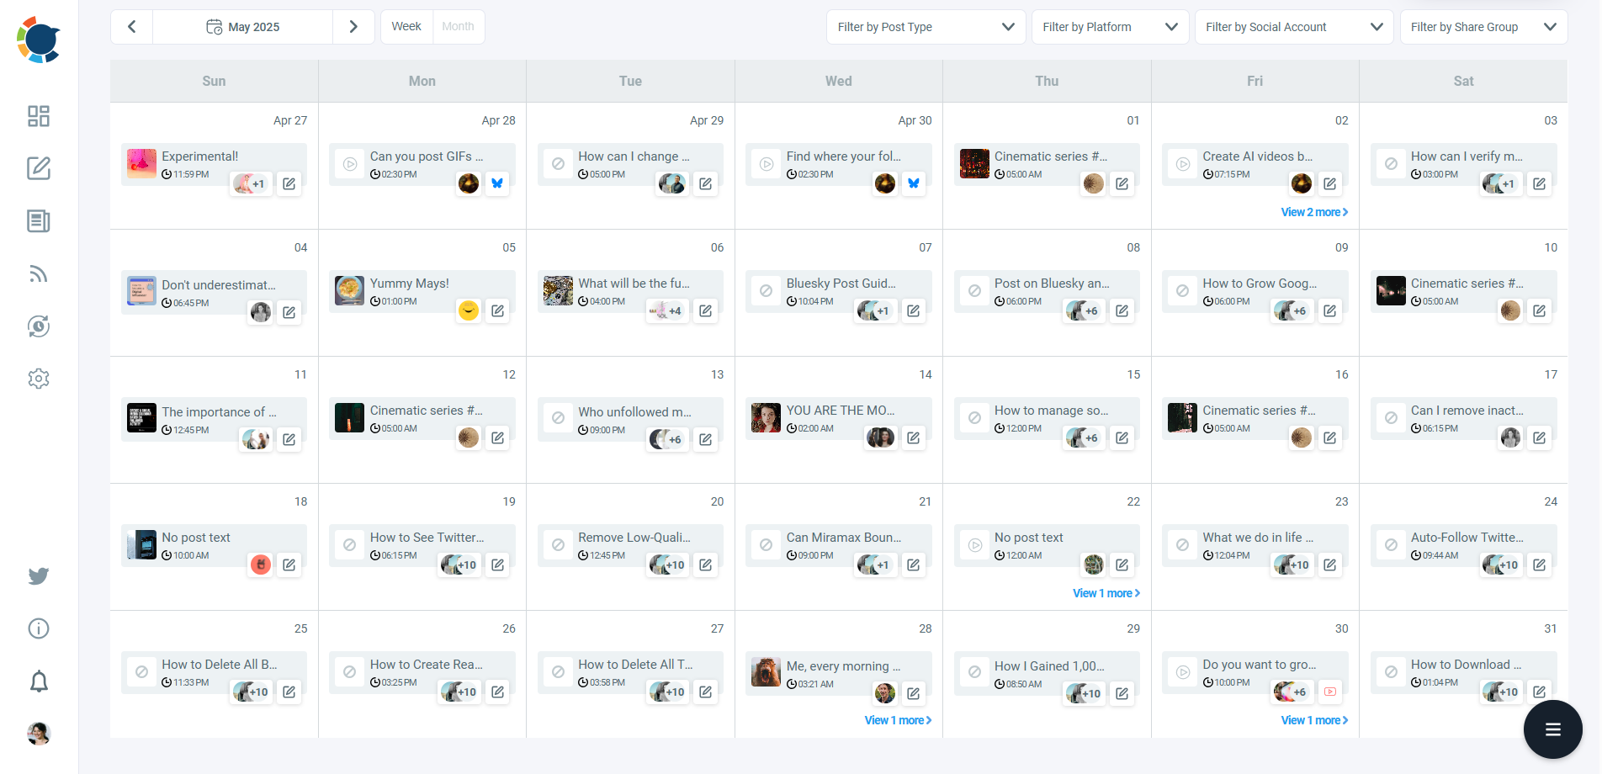This screenshot has height=774, width=1602.
Task: Open the floating hamburger menu button
Action: point(1552,729)
